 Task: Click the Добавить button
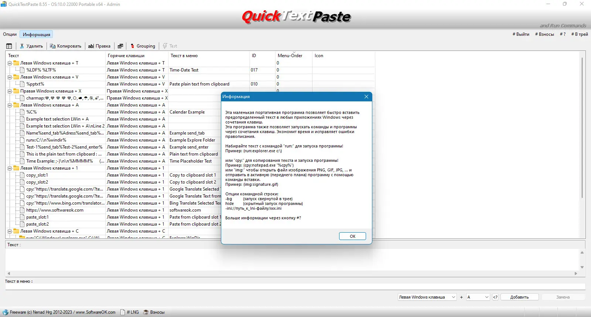[x=519, y=297]
